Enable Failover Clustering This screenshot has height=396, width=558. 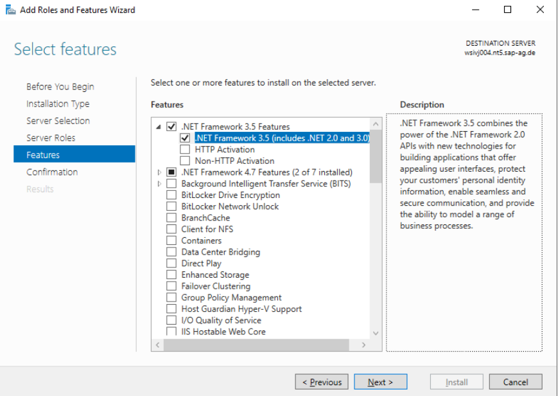point(171,286)
